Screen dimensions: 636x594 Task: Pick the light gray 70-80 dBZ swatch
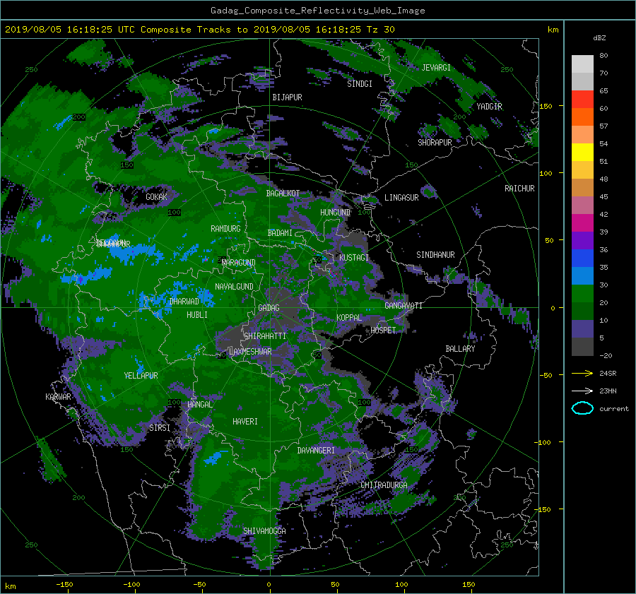pos(582,64)
